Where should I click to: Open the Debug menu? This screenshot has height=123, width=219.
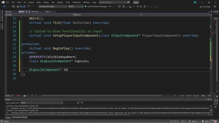[x=46, y=2]
